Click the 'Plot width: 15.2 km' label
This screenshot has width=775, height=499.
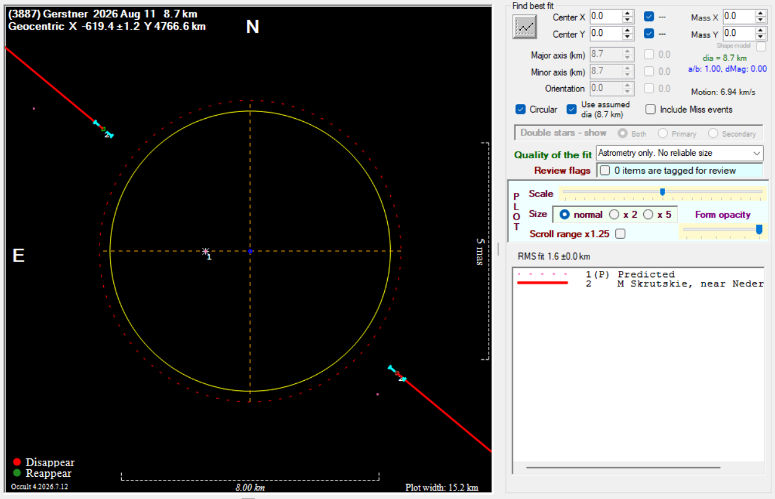click(442, 487)
